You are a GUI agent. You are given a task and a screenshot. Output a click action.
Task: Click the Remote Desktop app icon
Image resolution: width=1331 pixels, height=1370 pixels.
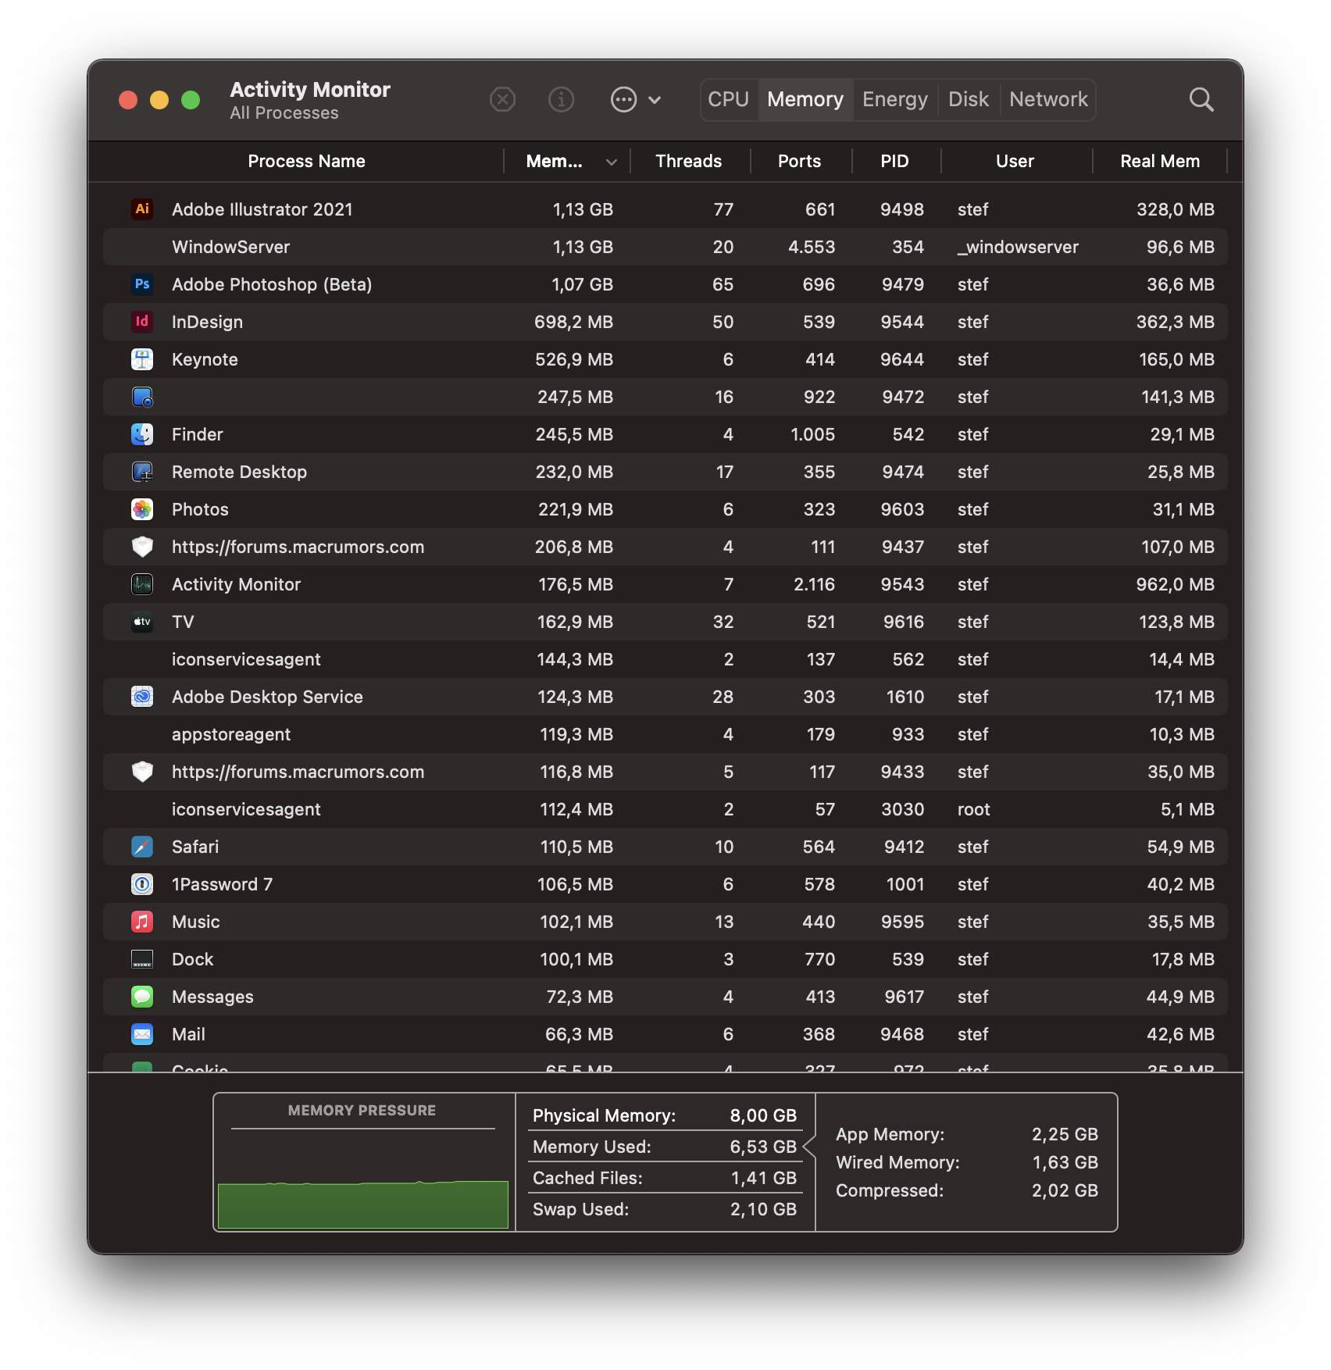(x=142, y=472)
